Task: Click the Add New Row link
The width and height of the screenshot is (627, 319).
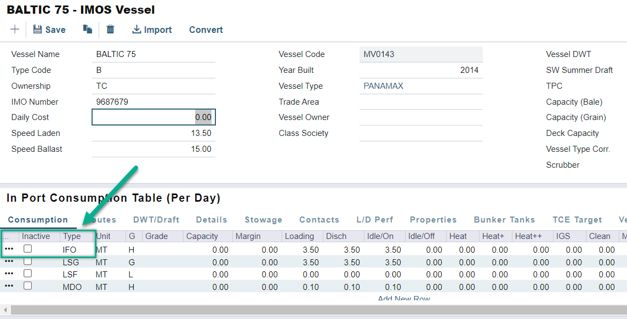Action: point(403,299)
